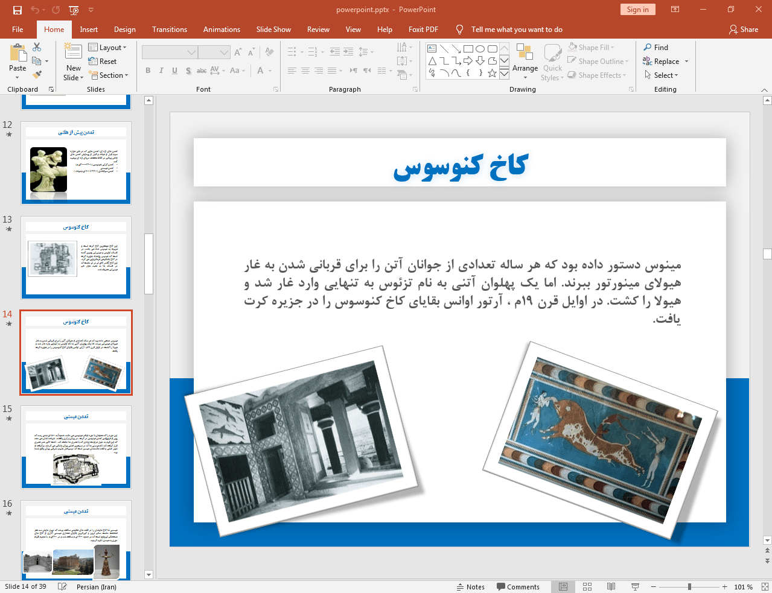Switch to the Transitions tab
772x593 pixels.
pos(170,29)
